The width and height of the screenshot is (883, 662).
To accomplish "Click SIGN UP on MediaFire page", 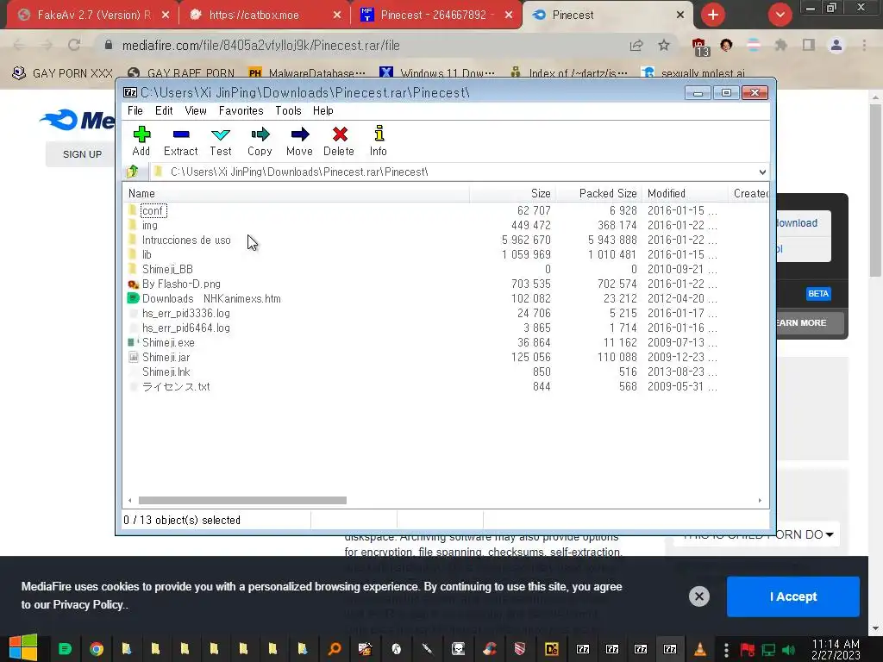I will coord(82,154).
